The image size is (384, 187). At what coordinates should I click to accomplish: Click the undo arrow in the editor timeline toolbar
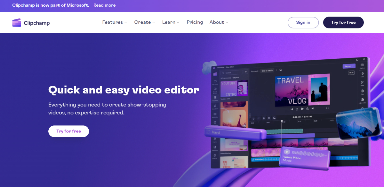[253, 118]
